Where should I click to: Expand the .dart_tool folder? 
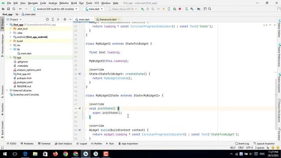(11, 29)
